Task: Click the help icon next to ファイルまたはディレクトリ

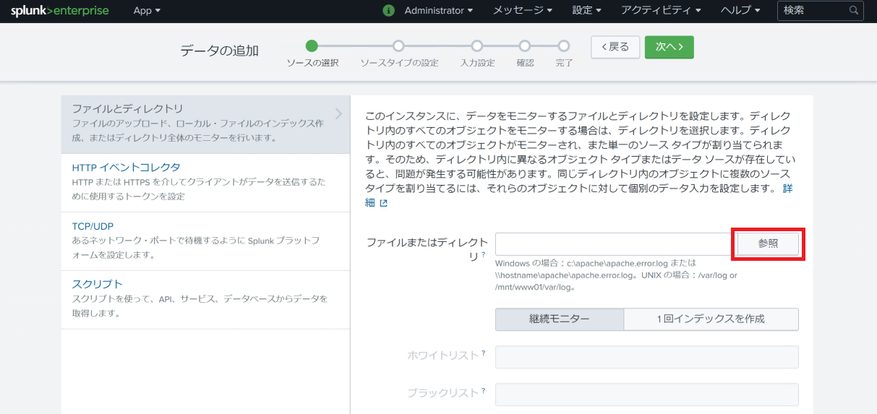Action: 483,255
